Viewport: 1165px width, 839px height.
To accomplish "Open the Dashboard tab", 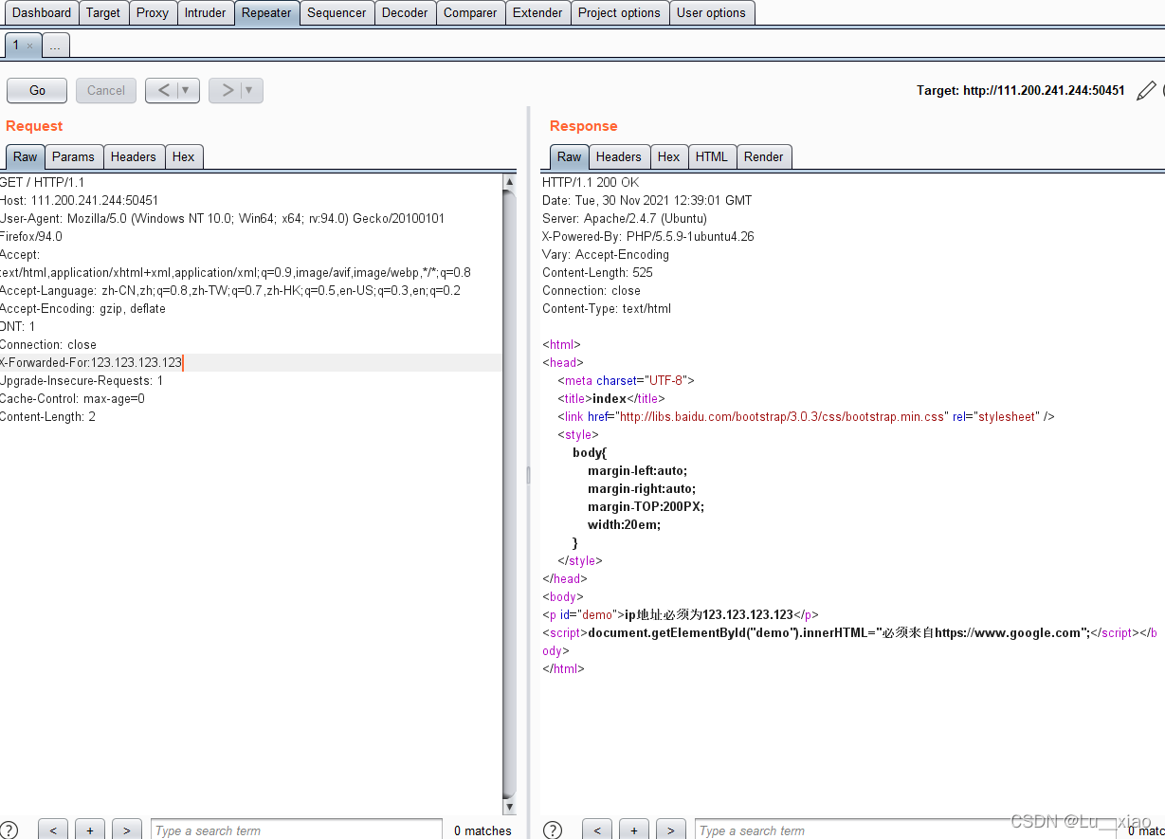I will (x=41, y=12).
